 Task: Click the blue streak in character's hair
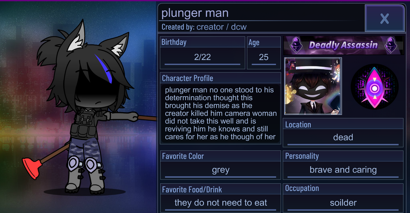pyautogui.click(x=103, y=68)
